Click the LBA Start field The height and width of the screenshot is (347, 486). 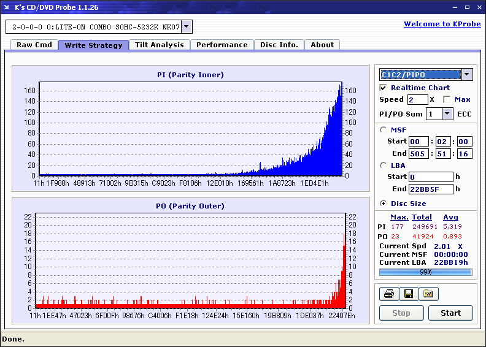[431, 177]
